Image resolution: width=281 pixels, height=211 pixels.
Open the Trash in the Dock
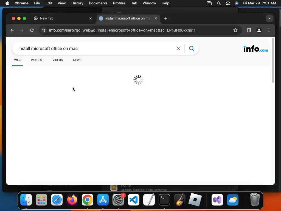[255, 200]
